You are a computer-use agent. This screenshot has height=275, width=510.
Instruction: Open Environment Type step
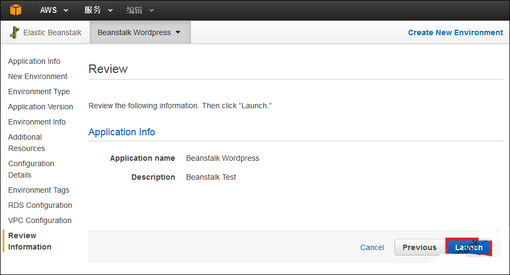39,91
